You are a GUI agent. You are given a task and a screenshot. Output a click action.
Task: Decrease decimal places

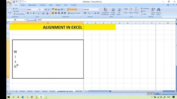pyautogui.click(x=98, y=13)
